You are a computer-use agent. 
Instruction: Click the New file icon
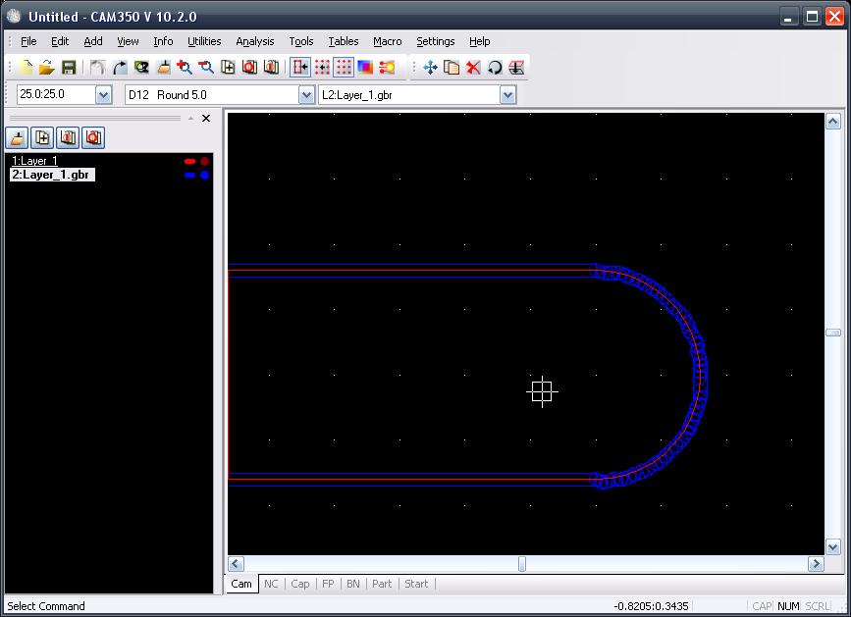(x=26, y=68)
